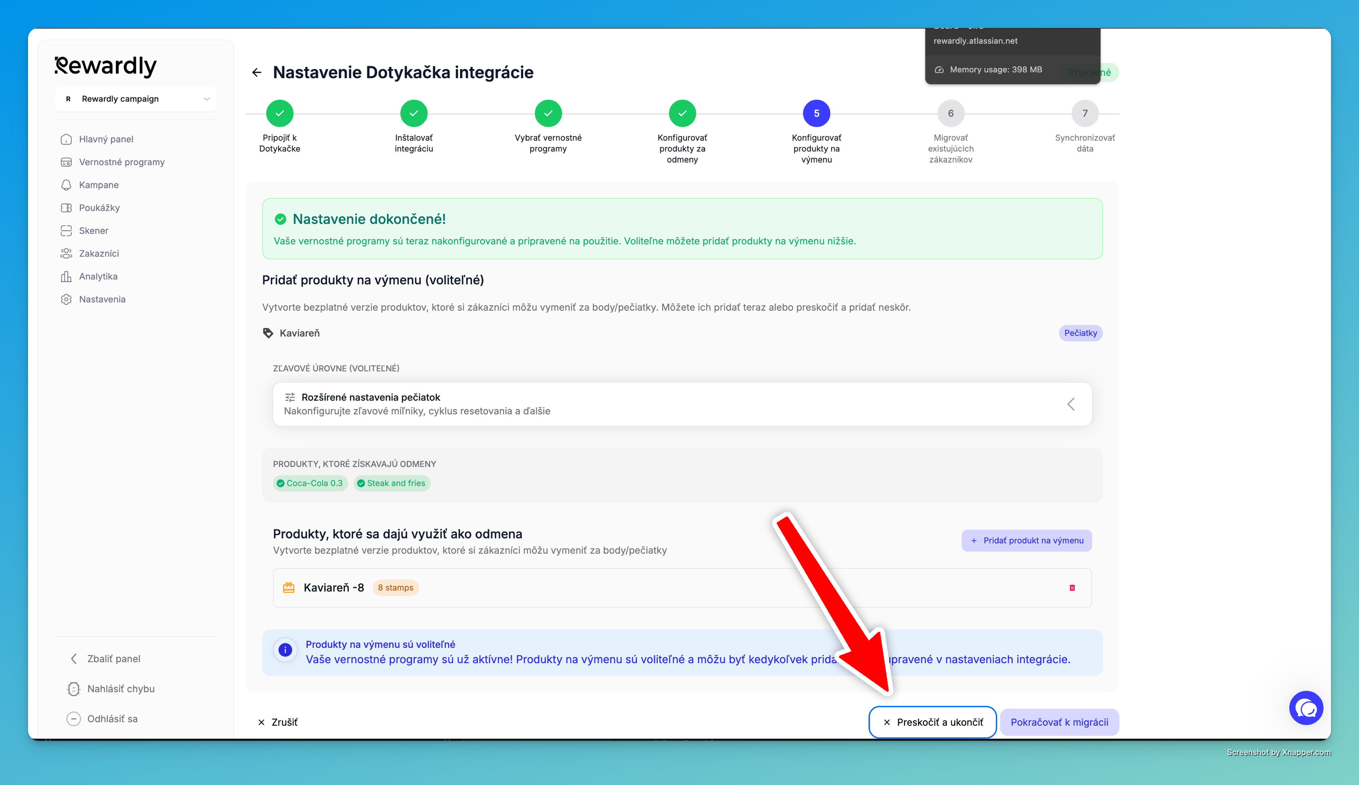1359x785 pixels.
Task: Click Nahlásiť chybu bug icon
Action: coord(74,689)
